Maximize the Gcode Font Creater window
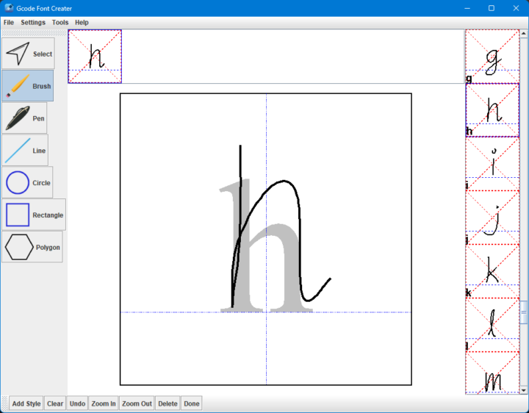Viewport: 529px width, 413px height. (492, 8)
